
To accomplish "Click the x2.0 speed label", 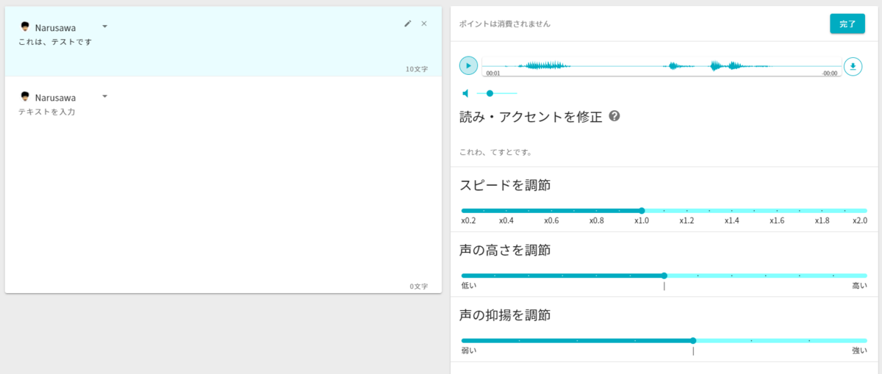I will point(860,220).
